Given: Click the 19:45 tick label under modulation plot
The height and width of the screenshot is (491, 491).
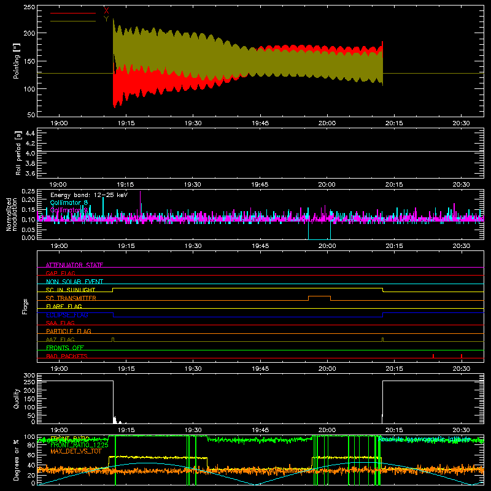Looking at the screenshot, I should 260,246.
